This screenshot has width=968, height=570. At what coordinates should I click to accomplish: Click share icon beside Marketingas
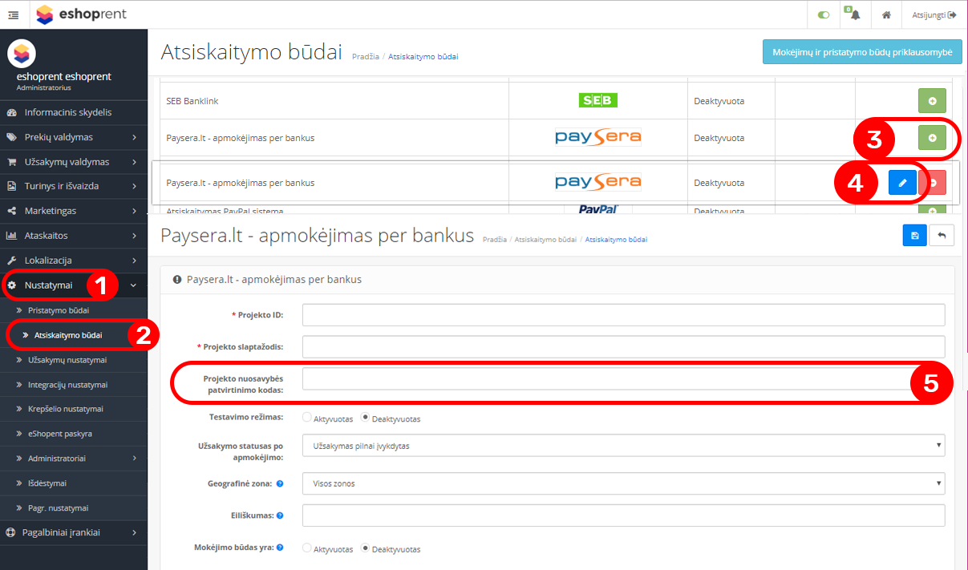11,211
